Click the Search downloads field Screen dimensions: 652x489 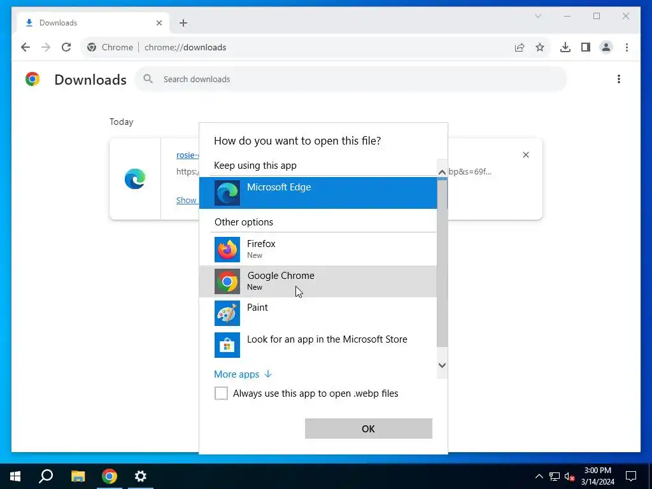tap(351, 79)
